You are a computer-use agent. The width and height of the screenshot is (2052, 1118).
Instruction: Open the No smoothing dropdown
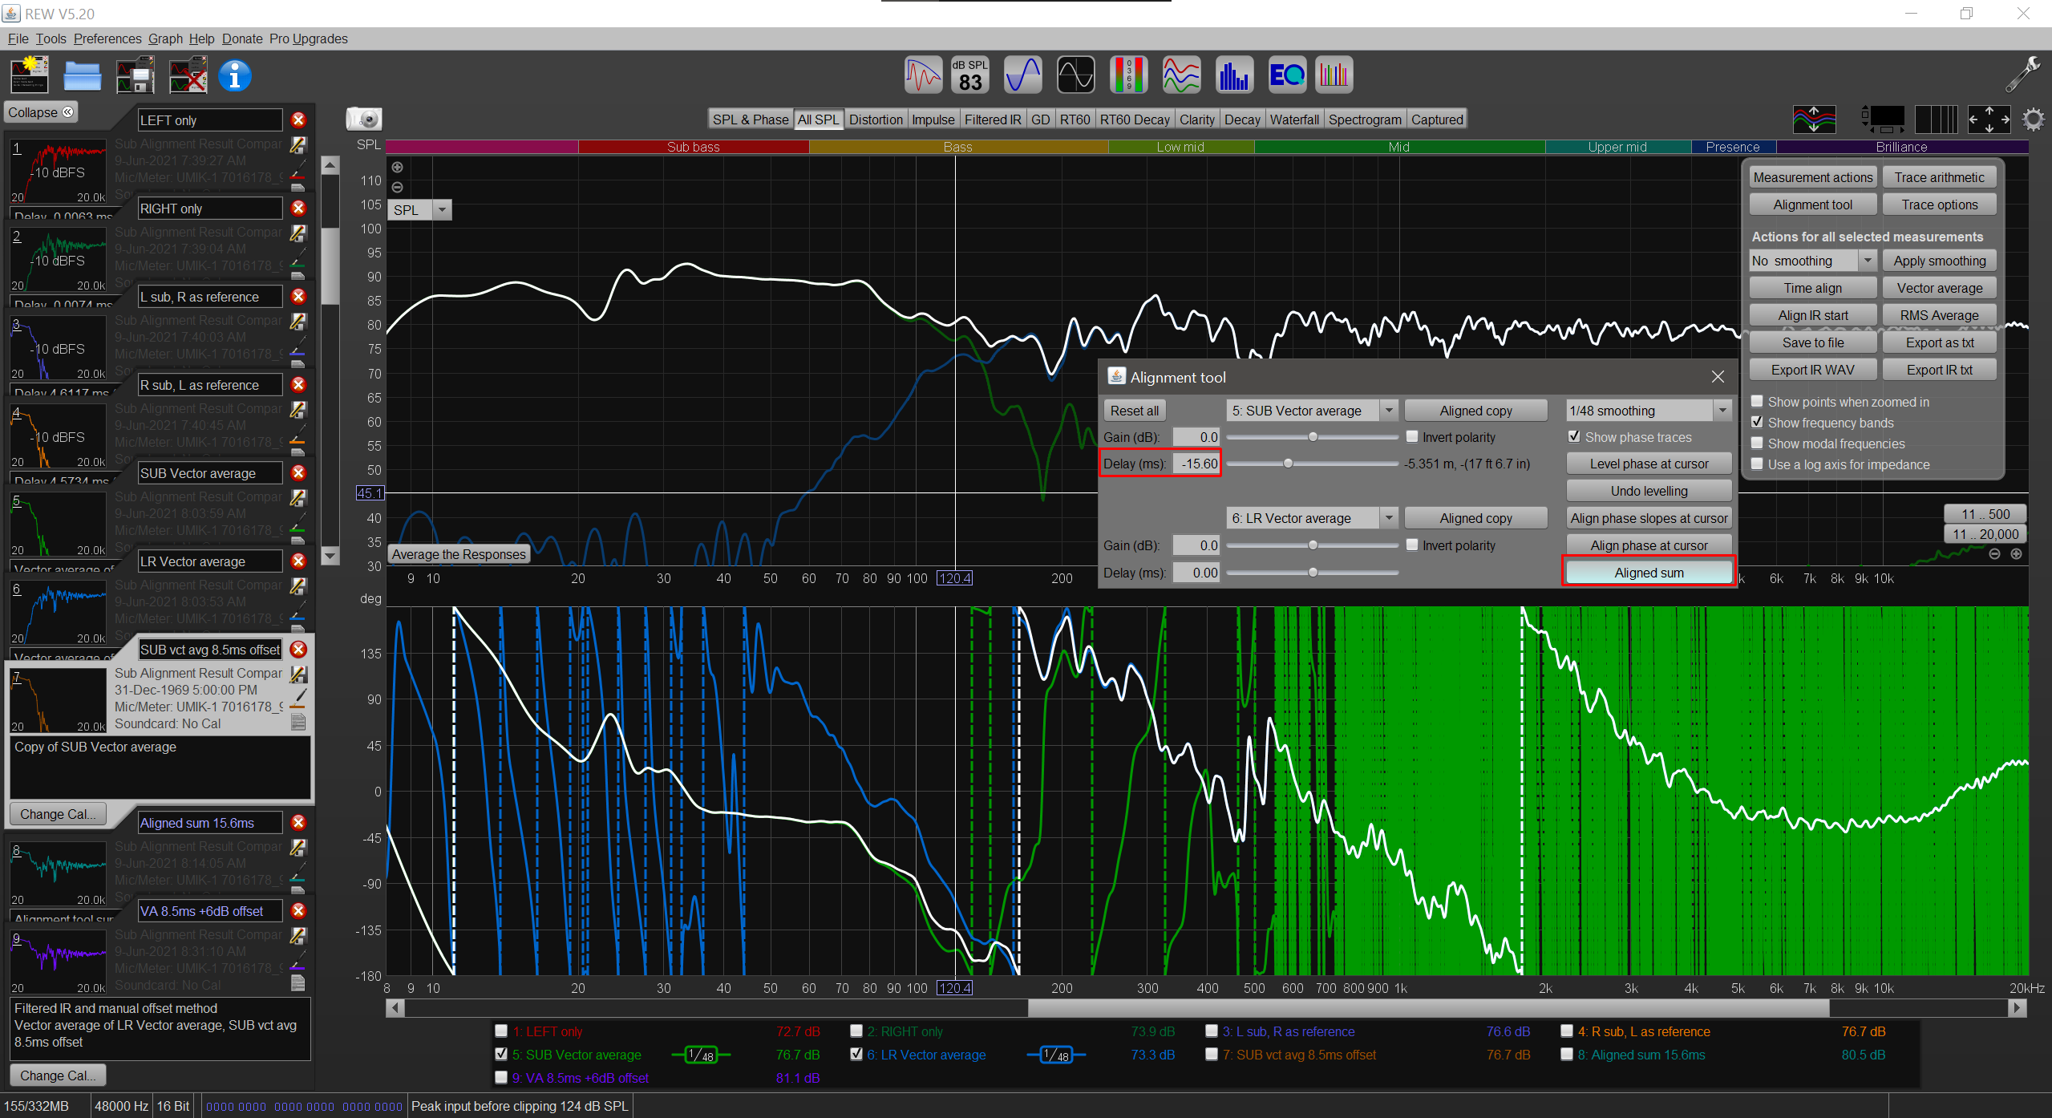pyautogui.click(x=1868, y=260)
